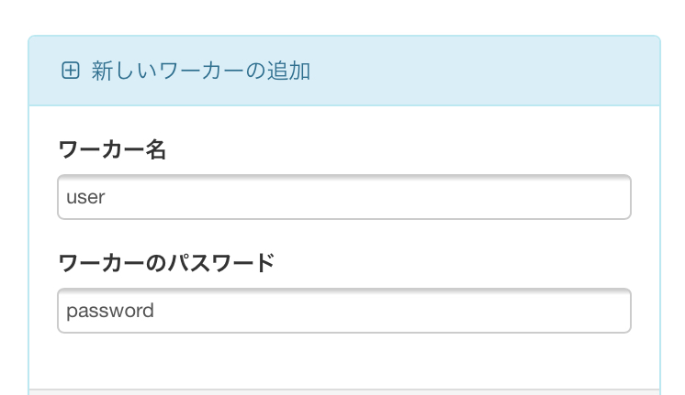
Task: Focus the ワーカー名 input field
Action: point(344,197)
